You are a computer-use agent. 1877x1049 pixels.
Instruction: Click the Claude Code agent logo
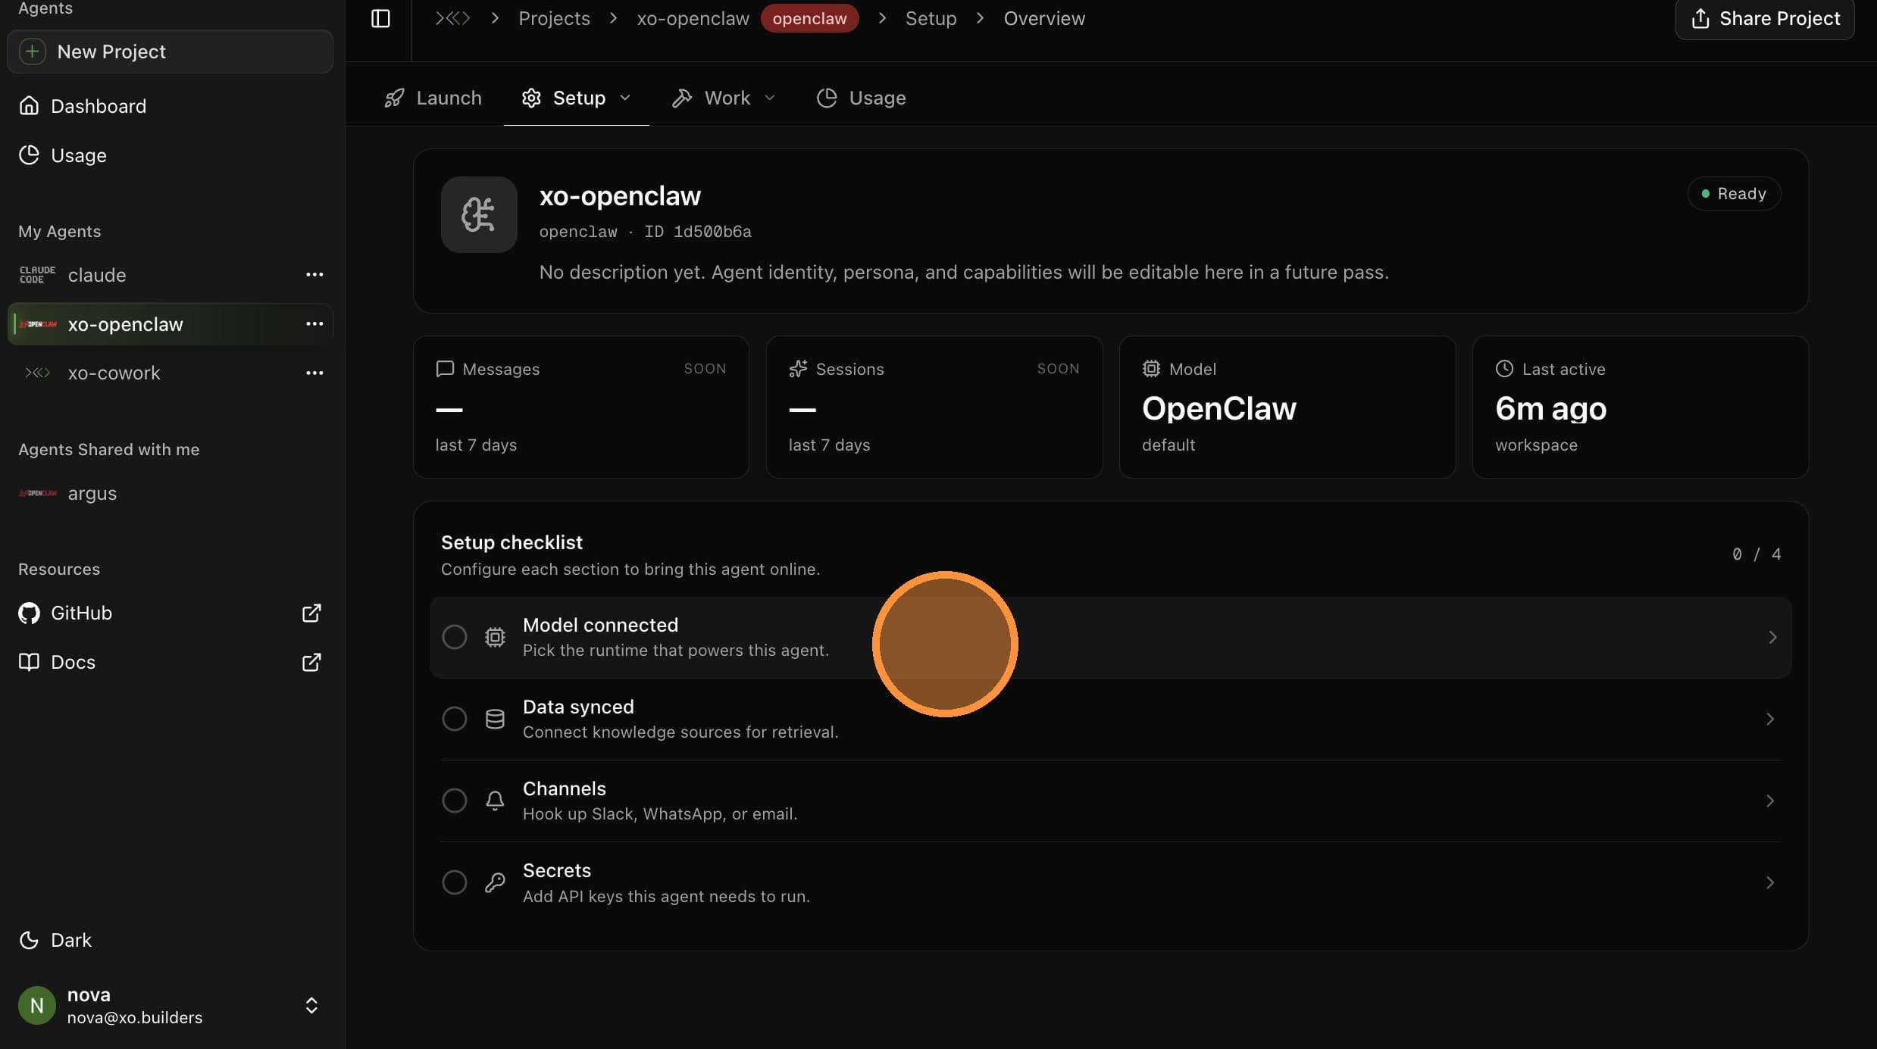tap(37, 275)
